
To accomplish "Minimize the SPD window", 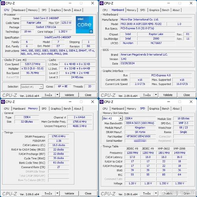I will 169,102.
